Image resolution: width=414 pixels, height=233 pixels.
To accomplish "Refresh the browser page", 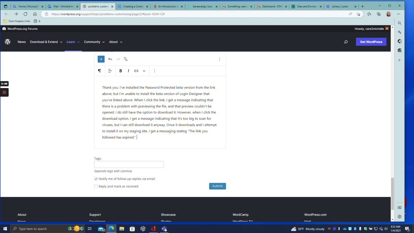I will (x=25, y=14).
